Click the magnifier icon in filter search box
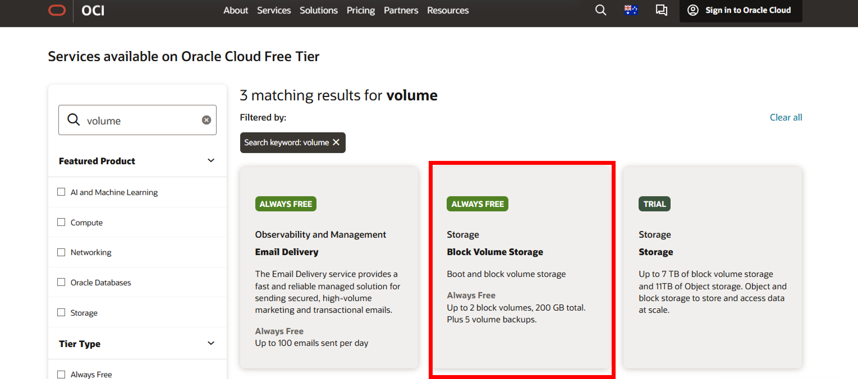The width and height of the screenshot is (858, 379). click(73, 120)
